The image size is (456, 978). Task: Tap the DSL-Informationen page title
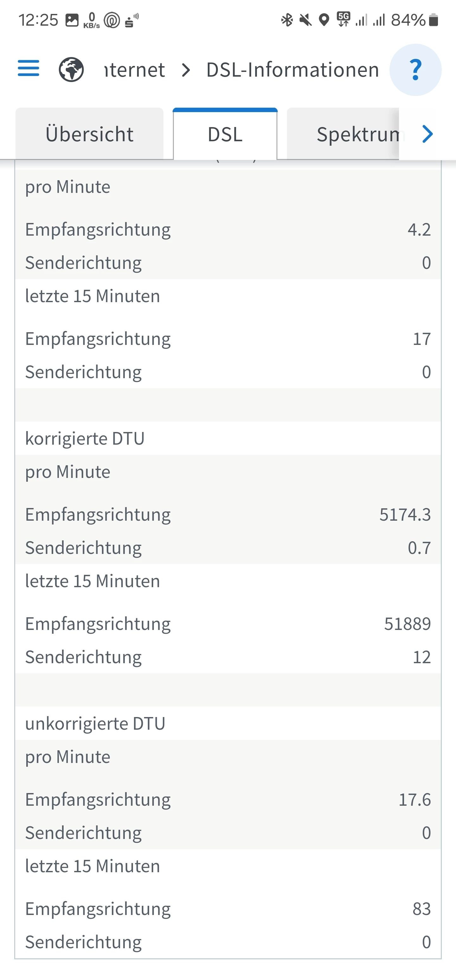click(x=292, y=70)
